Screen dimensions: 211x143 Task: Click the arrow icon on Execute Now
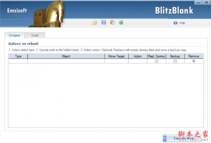[x=165, y=138]
